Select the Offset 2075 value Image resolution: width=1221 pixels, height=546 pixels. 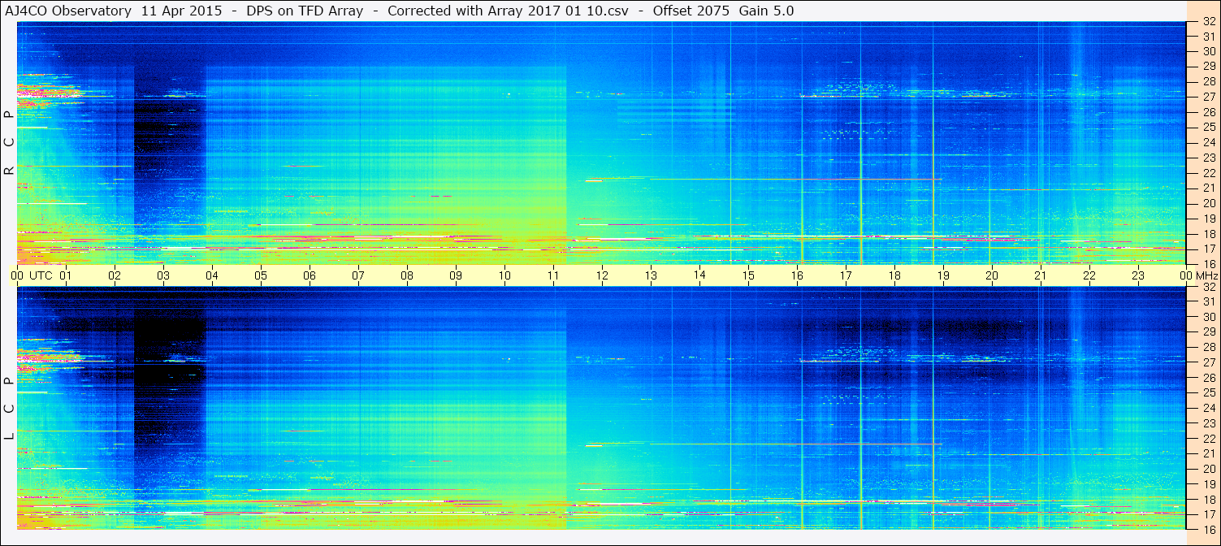coord(691,11)
